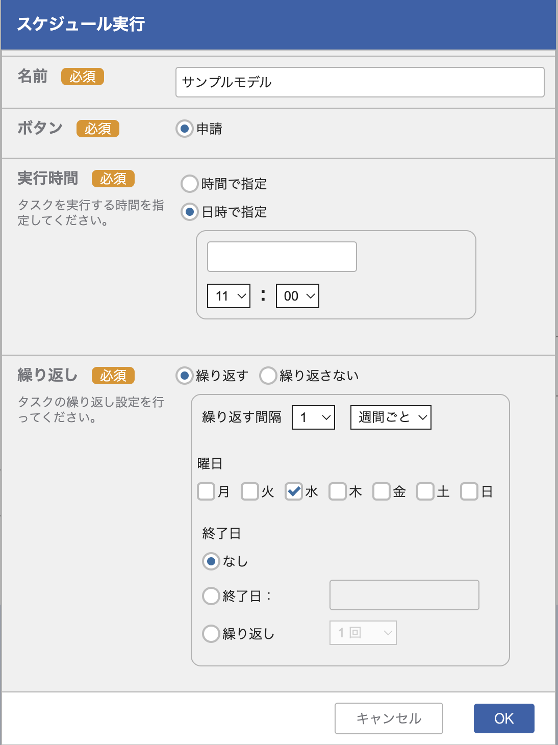
Task: Check the 火 (Tuesday) weekday checkbox
Action: tap(249, 491)
